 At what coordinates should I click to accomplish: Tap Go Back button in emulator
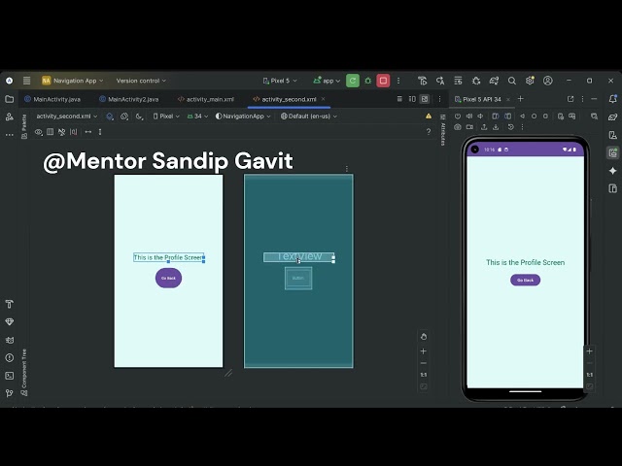(x=525, y=281)
